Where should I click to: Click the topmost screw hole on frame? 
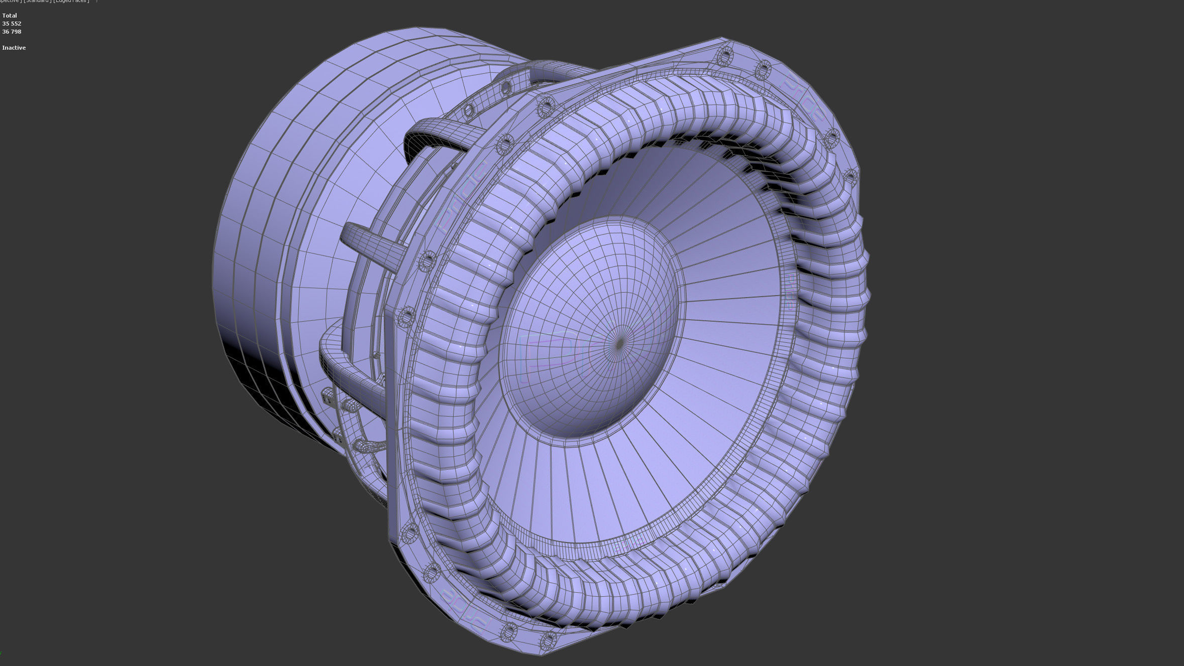pos(725,56)
